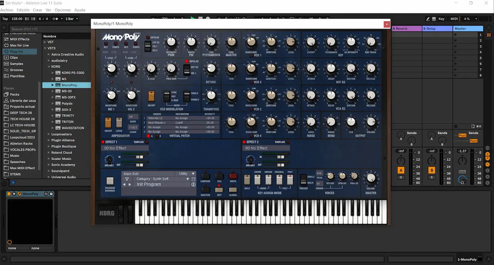Flip the SINGLE/MULTI trigger switch
The width and height of the screenshot is (494, 265).
pos(303,179)
